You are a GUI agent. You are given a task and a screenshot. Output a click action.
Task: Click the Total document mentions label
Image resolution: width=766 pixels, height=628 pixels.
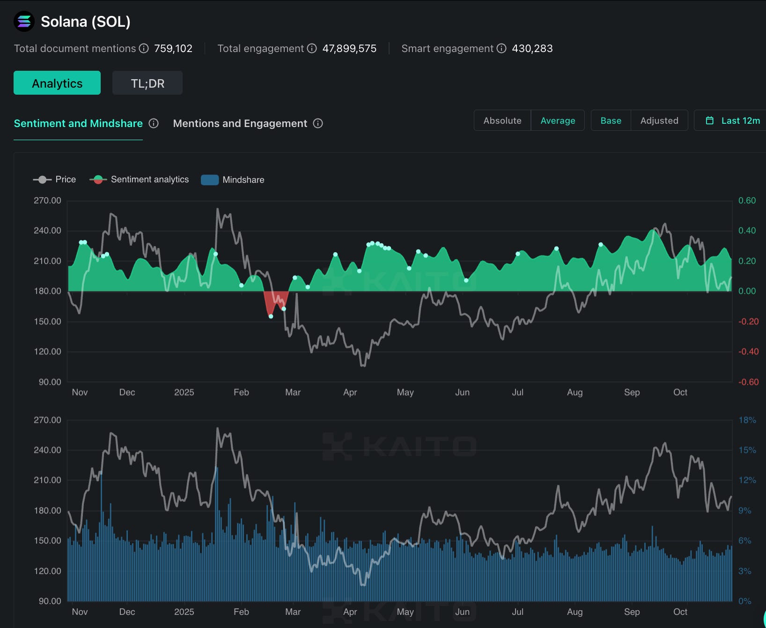click(75, 48)
